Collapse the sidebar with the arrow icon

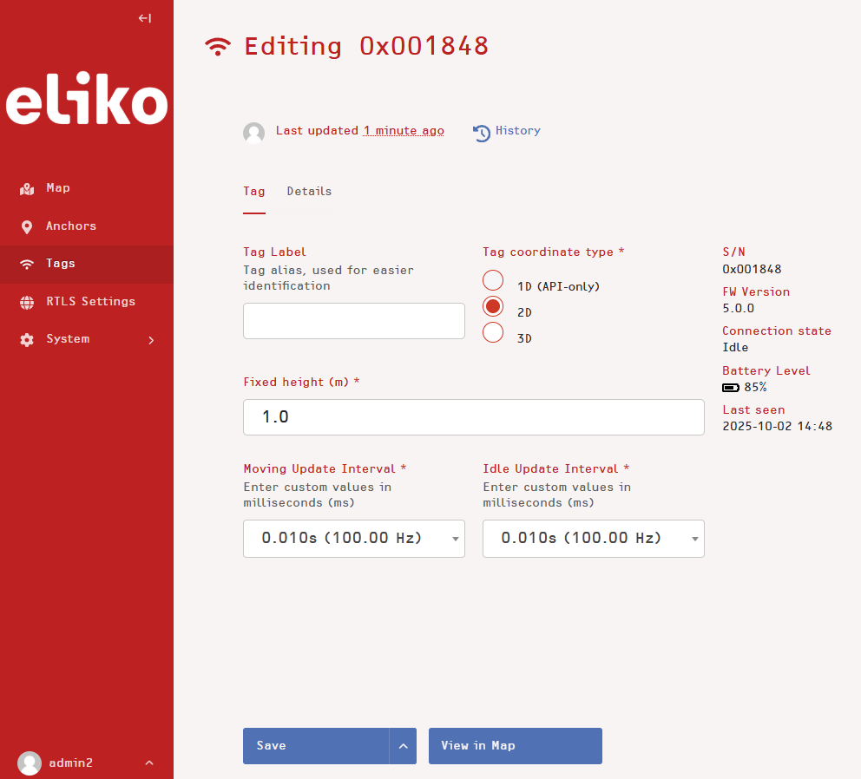[145, 19]
